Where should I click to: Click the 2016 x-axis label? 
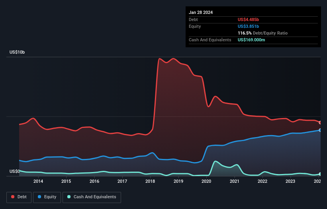94,181
